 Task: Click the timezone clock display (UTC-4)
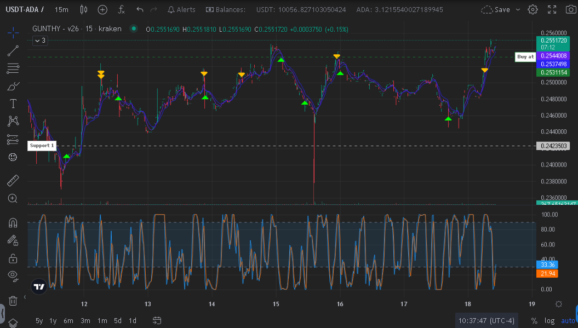(488, 320)
